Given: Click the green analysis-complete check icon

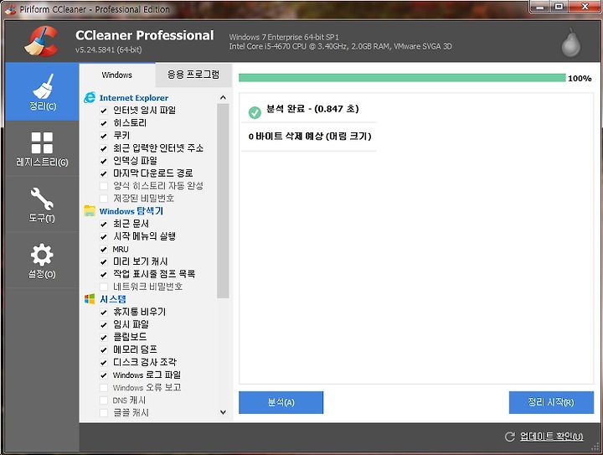Looking at the screenshot, I should pyautogui.click(x=255, y=112).
